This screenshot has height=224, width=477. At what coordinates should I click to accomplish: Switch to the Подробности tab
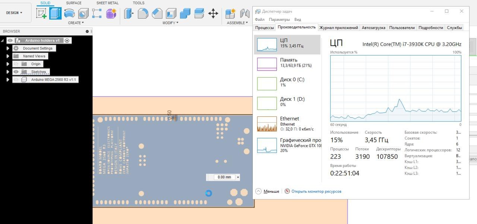click(x=431, y=28)
